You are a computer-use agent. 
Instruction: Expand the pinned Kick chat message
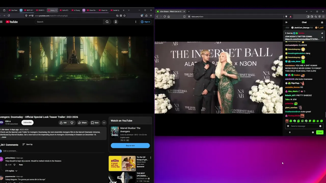(x=322, y=37)
